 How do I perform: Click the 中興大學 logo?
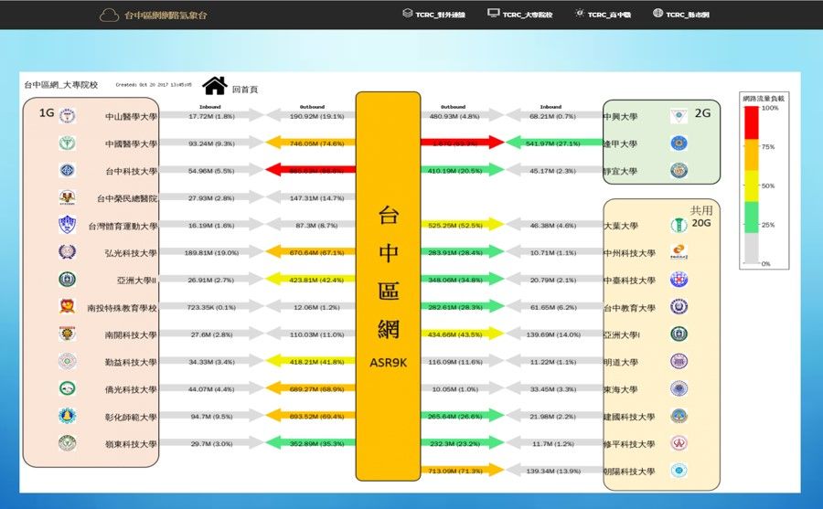[679, 115]
